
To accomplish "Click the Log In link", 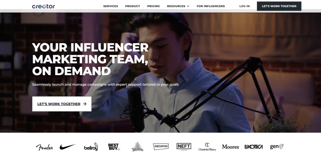I will (245, 6).
